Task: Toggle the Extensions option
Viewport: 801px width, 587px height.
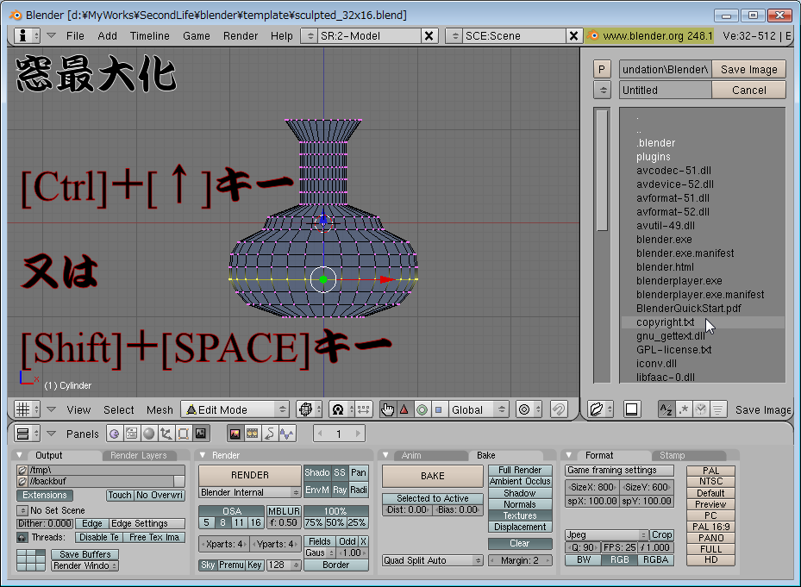Action: (x=45, y=495)
